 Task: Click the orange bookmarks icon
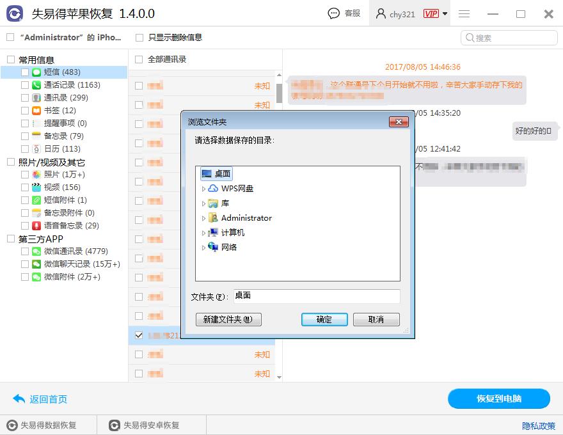click(36, 111)
